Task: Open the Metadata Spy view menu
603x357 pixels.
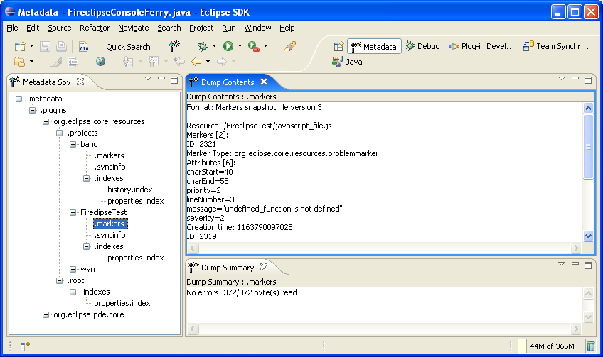Action: [148, 78]
